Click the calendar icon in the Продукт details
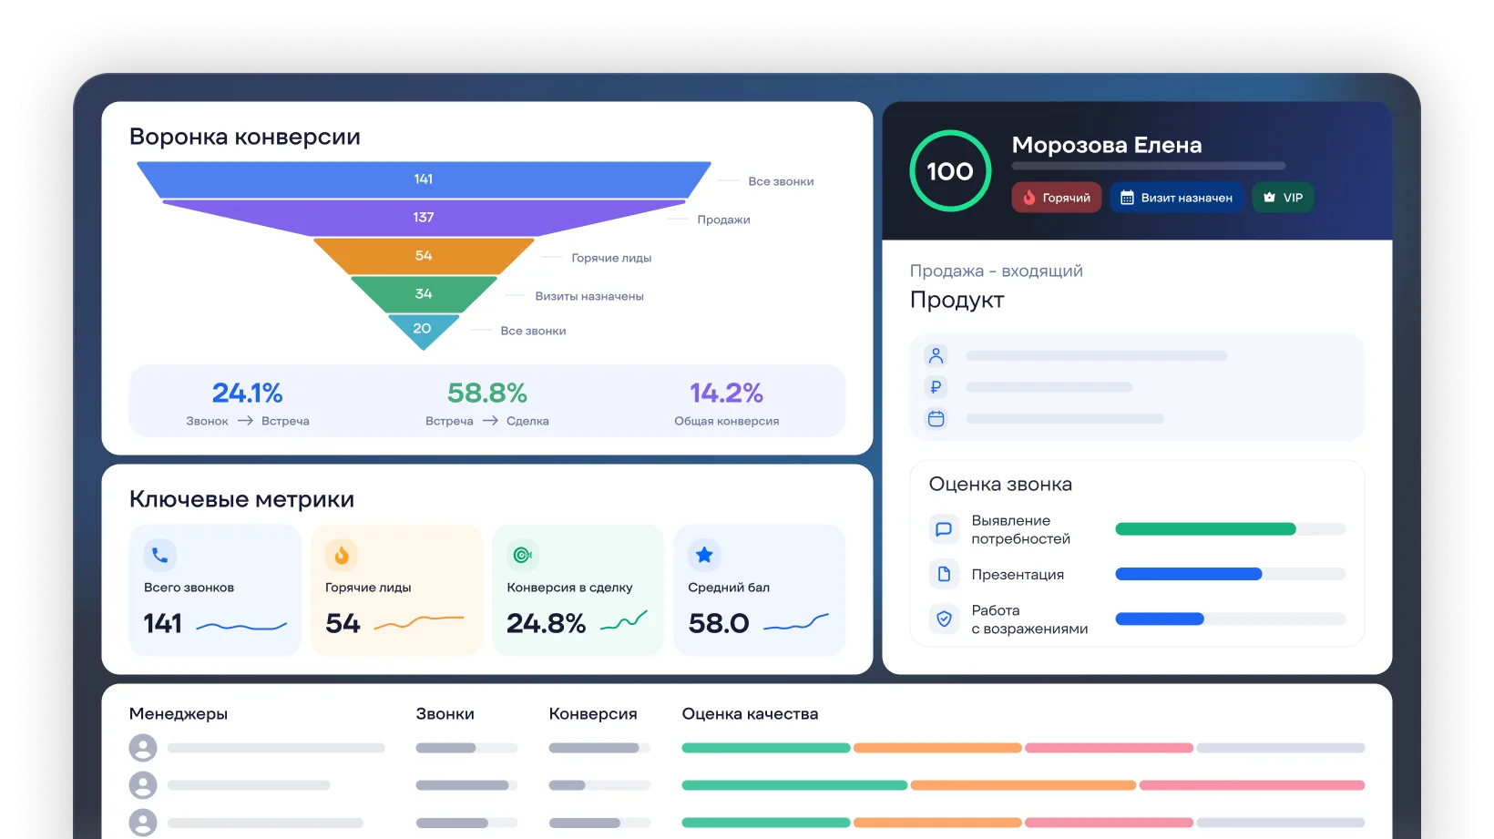 (936, 419)
